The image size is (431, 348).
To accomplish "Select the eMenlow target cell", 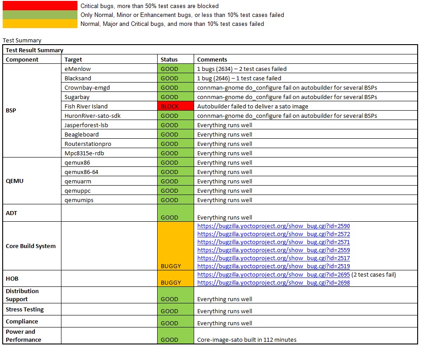I will click(110, 69).
